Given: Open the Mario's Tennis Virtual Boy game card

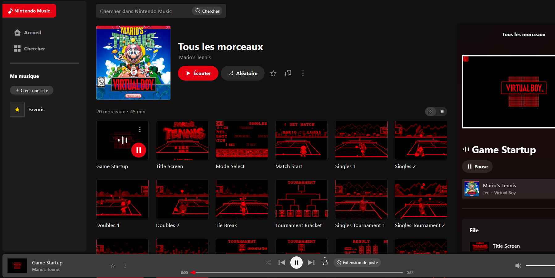Looking at the screenshot, I should pyautogui.click(x=508, y=189).
